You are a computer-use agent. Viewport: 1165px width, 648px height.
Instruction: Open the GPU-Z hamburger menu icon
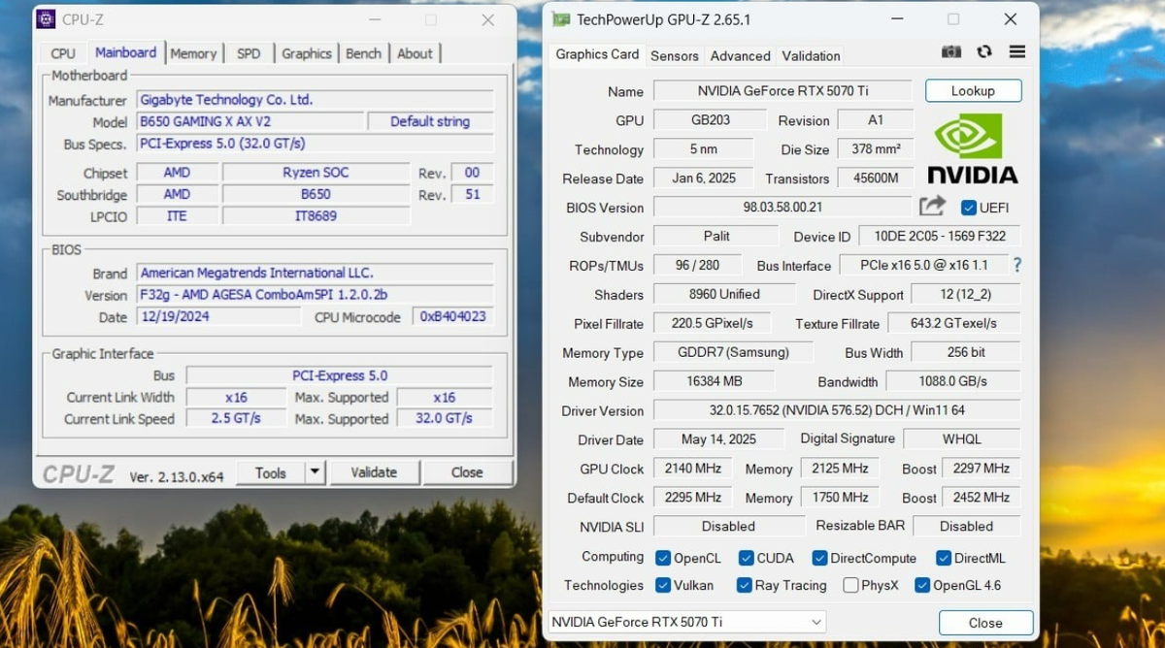point(1016,51)
